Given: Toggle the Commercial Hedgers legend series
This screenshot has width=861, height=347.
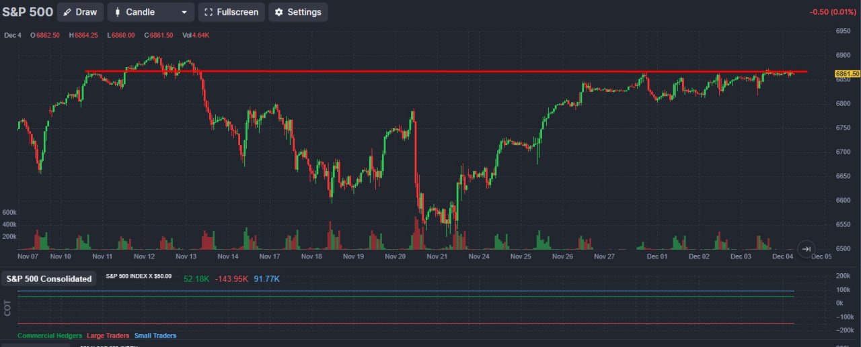Looking at the screenshot, I should click(50, 336).
